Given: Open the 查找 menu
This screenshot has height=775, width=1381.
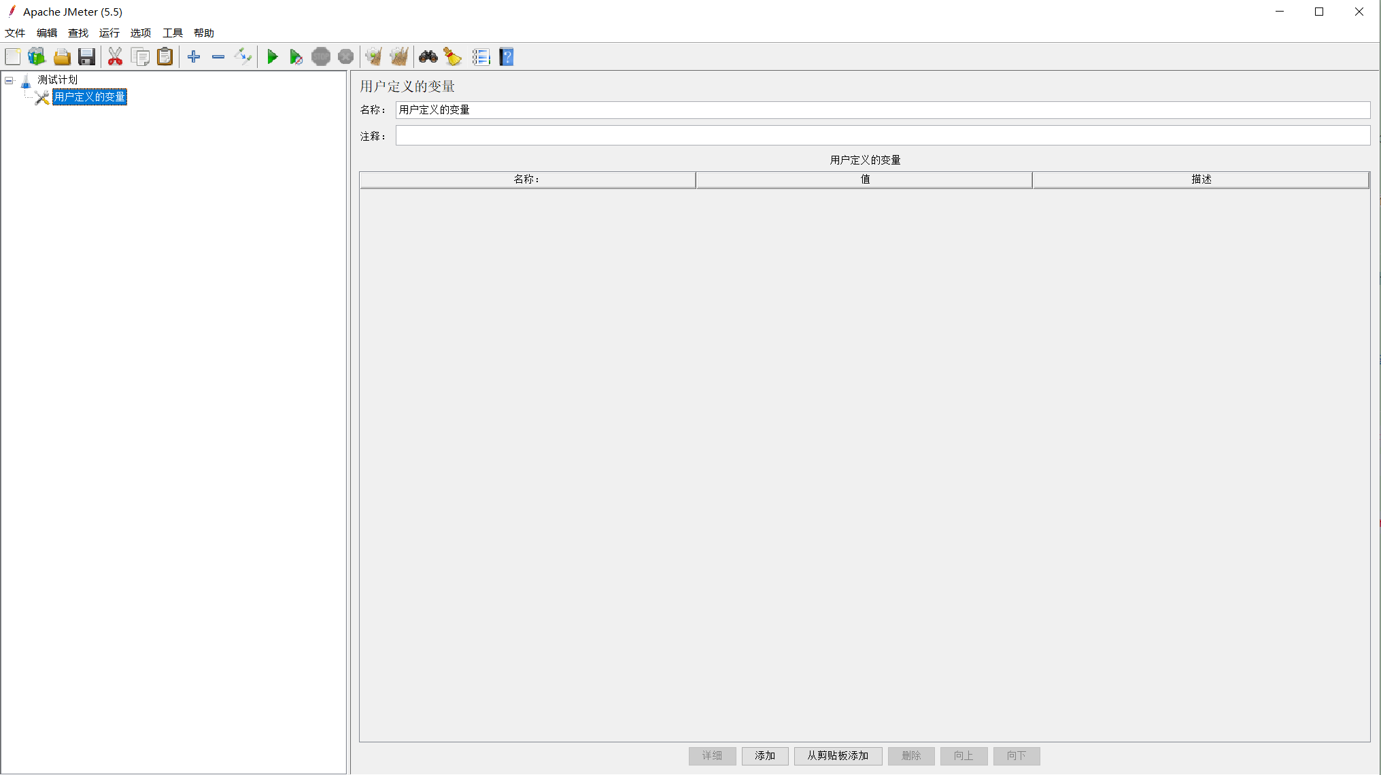Looking at the screenshot, I should [78, 33].
